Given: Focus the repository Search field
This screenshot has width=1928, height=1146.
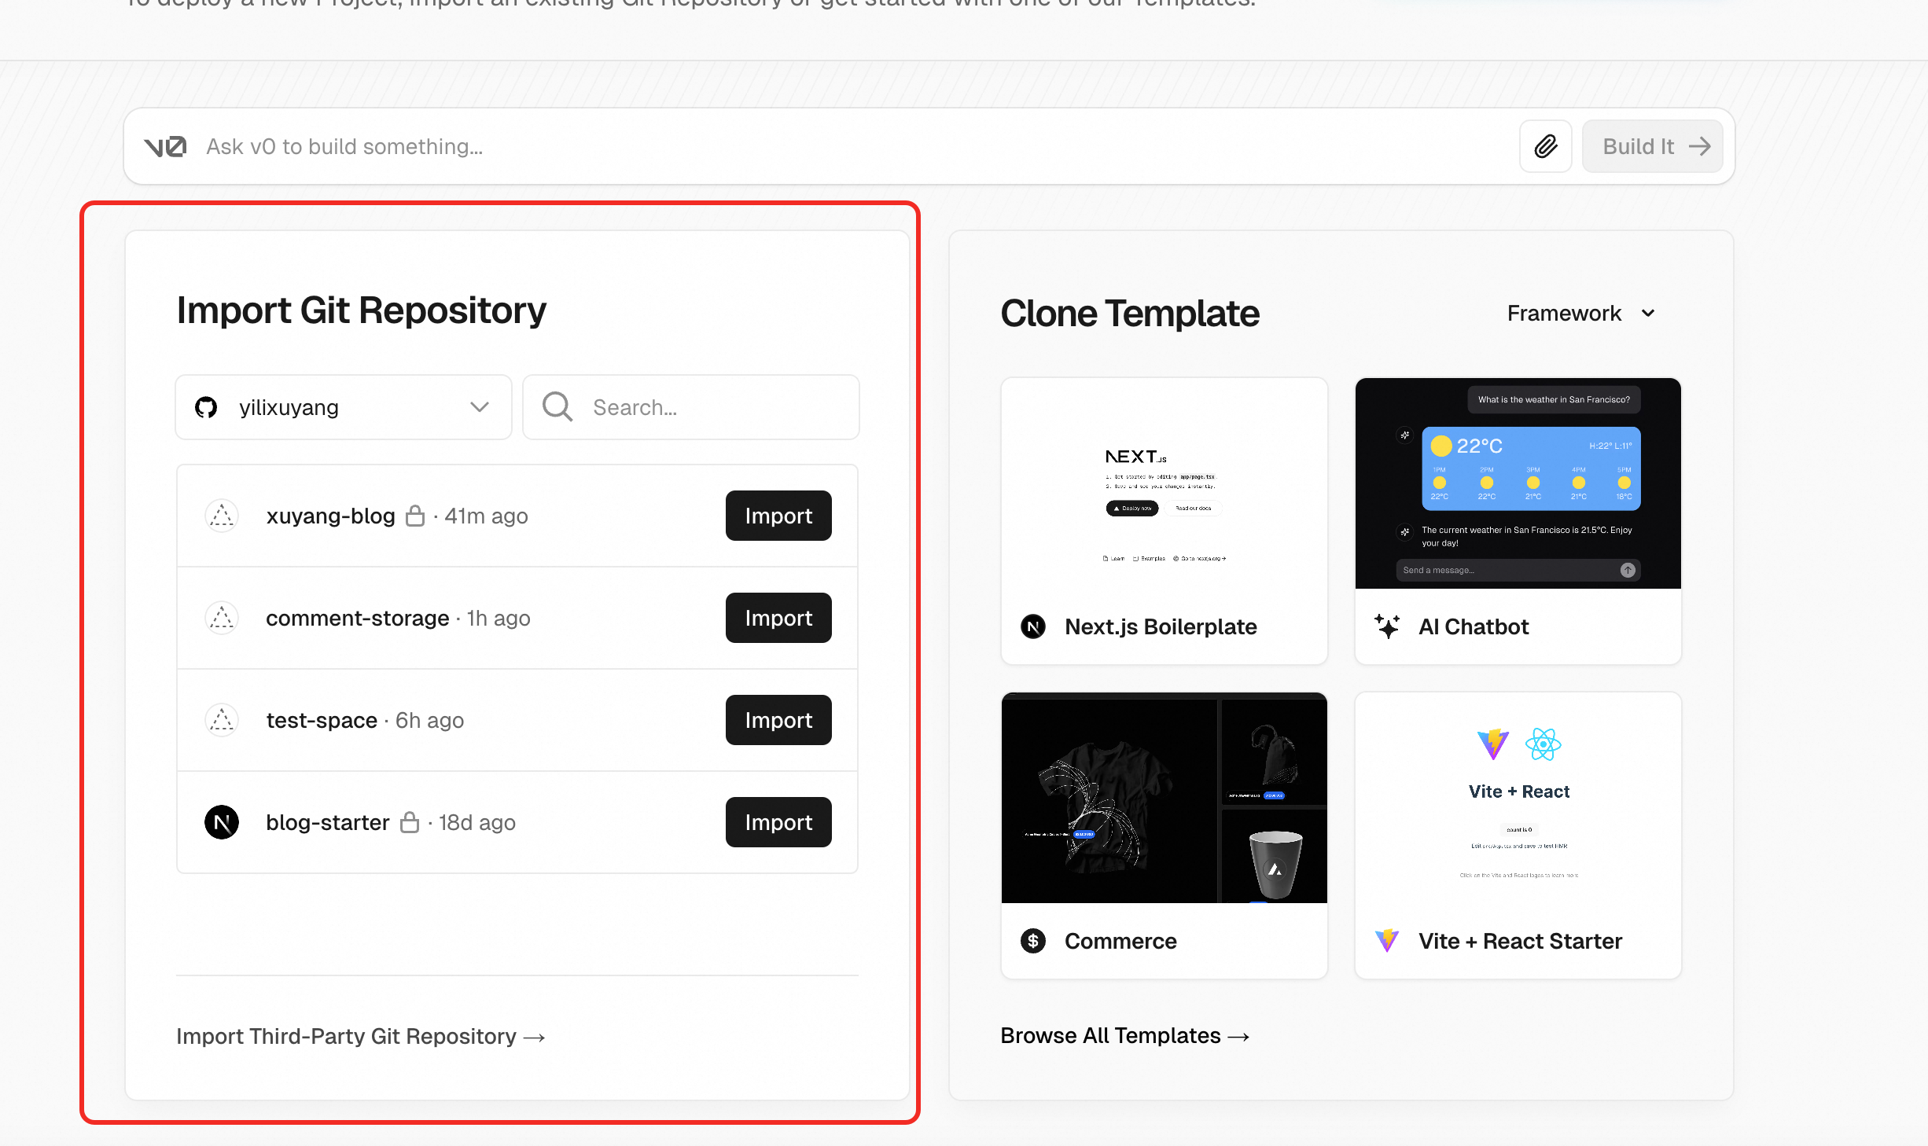Looking at the screenshot, I should (x=691, y=407).
